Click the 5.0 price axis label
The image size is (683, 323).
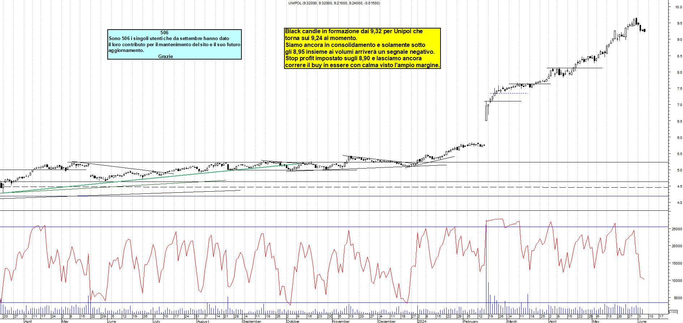coord(679,170)
